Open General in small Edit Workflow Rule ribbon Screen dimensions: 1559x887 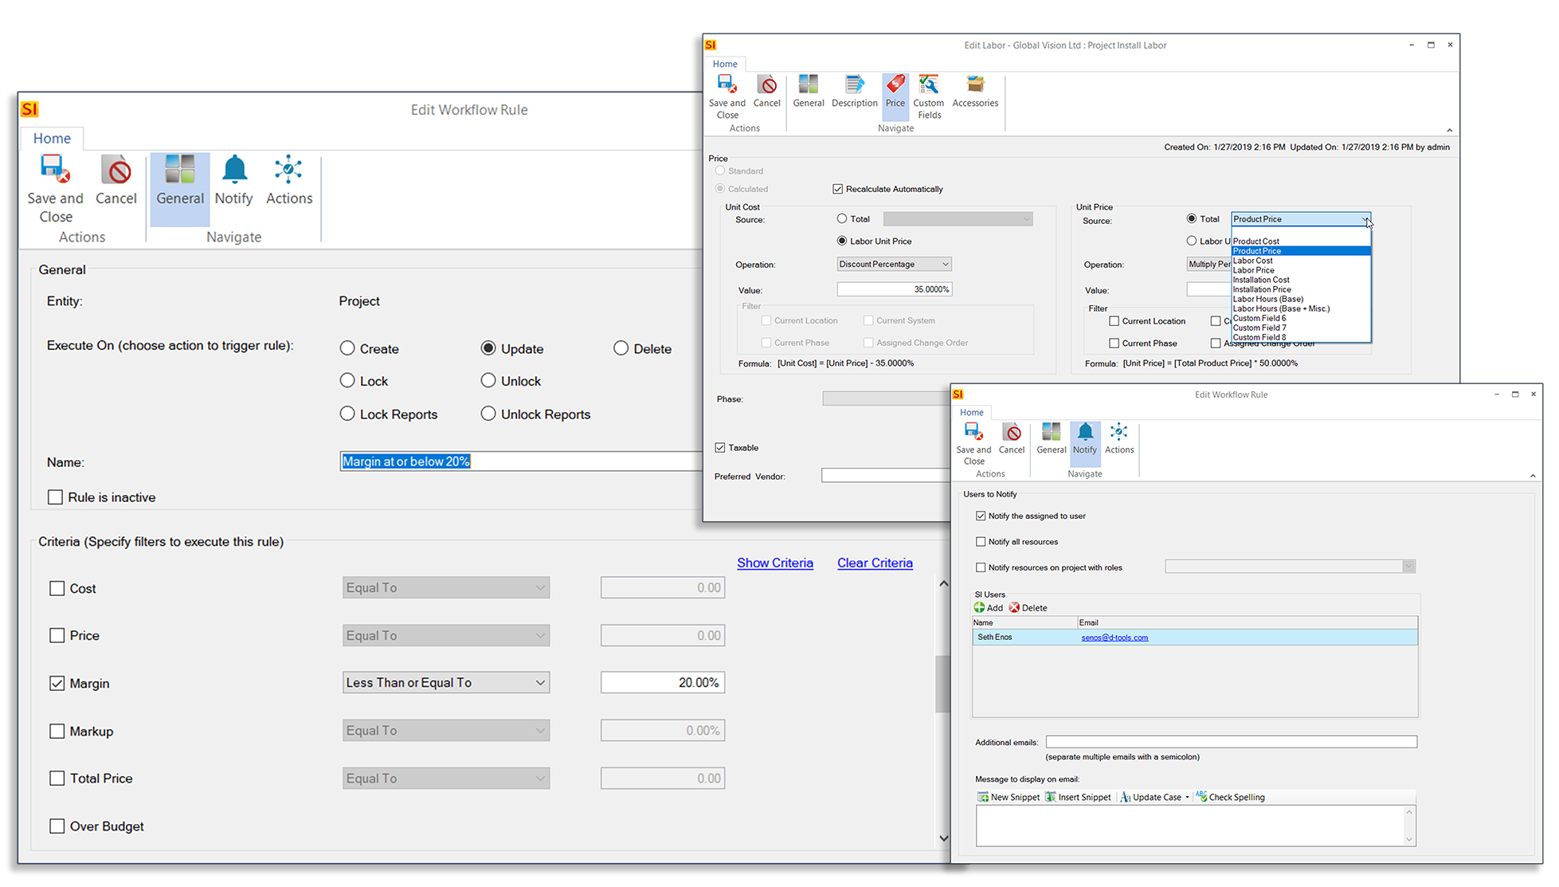click(1051, 438)
